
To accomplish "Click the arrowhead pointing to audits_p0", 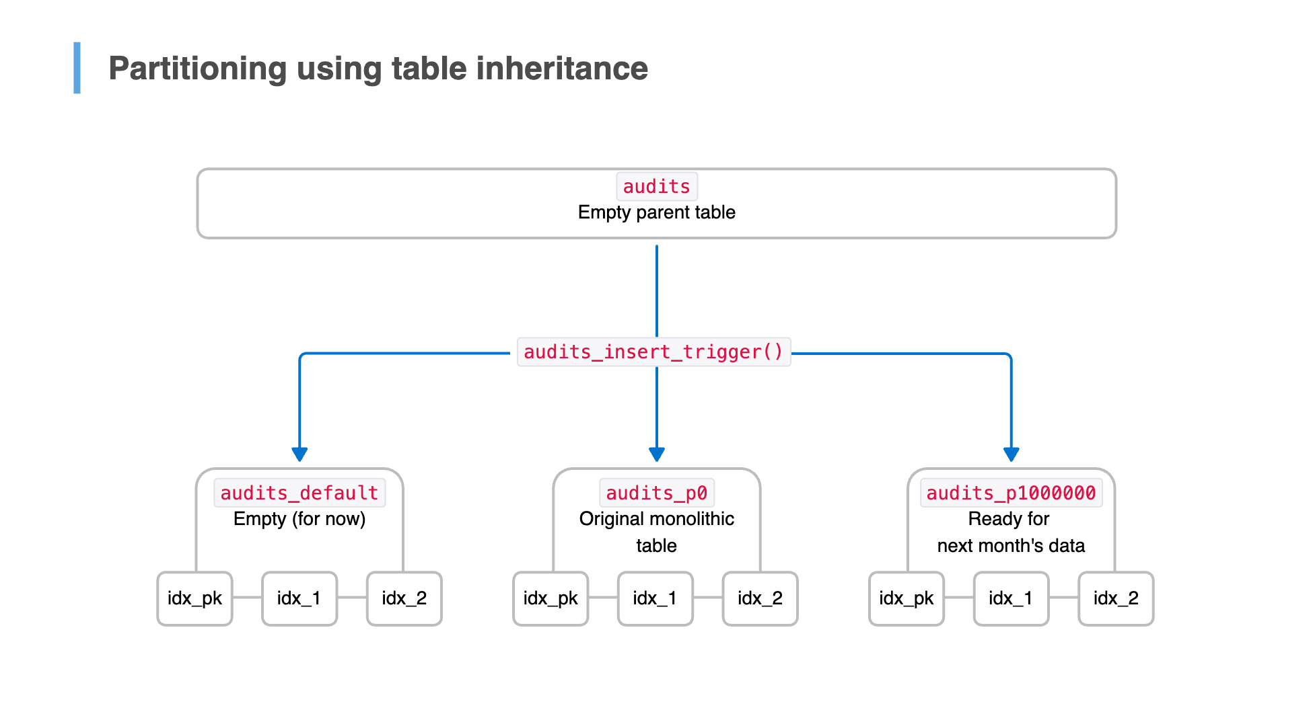I will (x=657, y=454).
